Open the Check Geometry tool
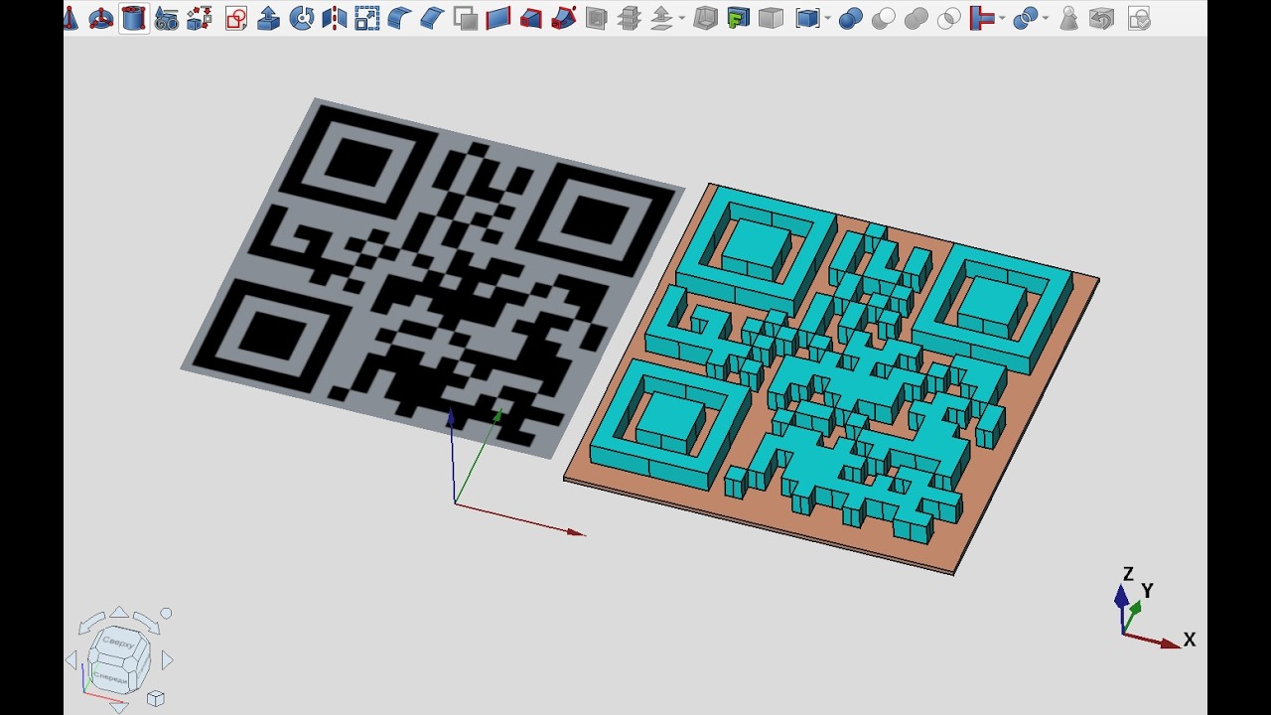 pos(1069,18)
